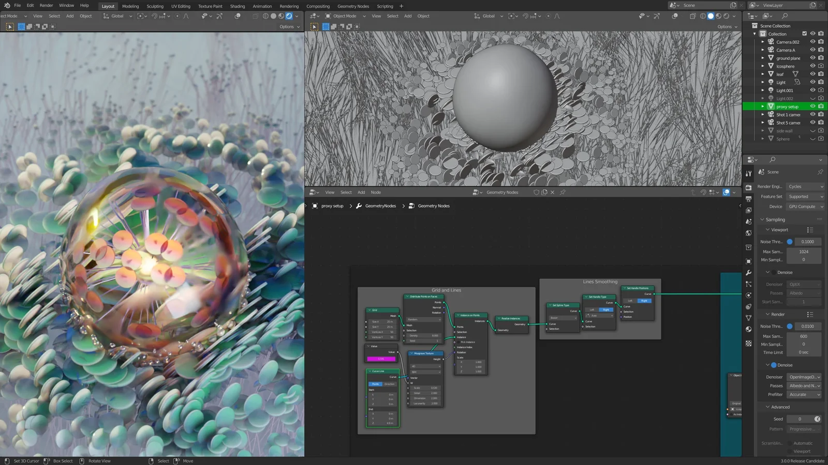Hide the Icosphere object in the outliner

coord(813,66)
